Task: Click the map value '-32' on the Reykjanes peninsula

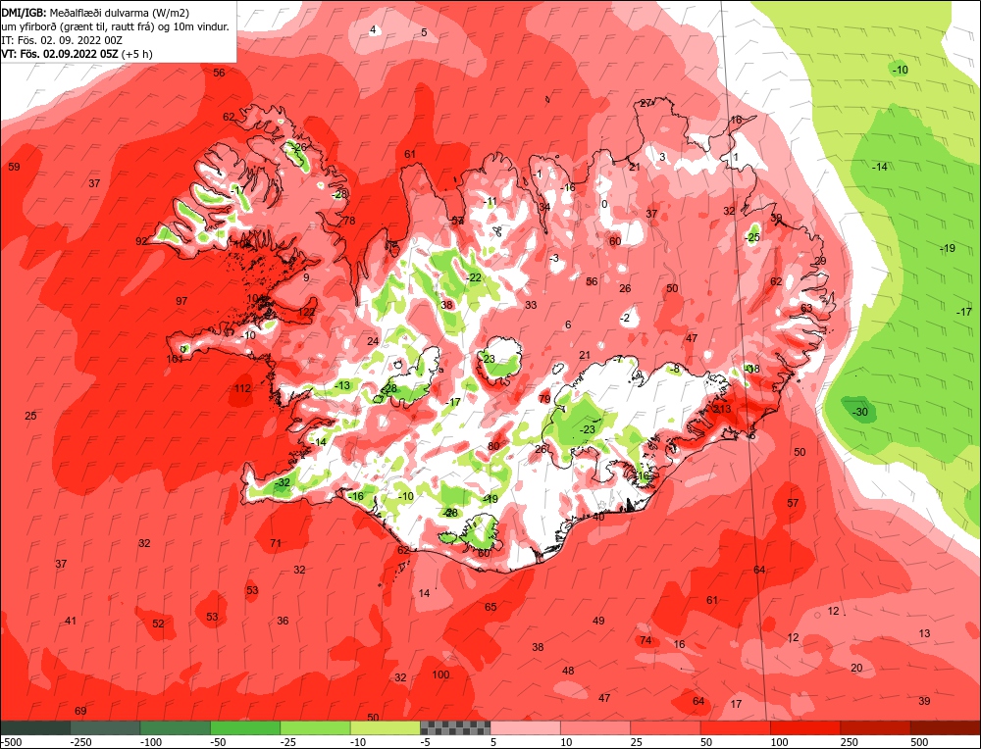Action: click(x=282, y=482)
